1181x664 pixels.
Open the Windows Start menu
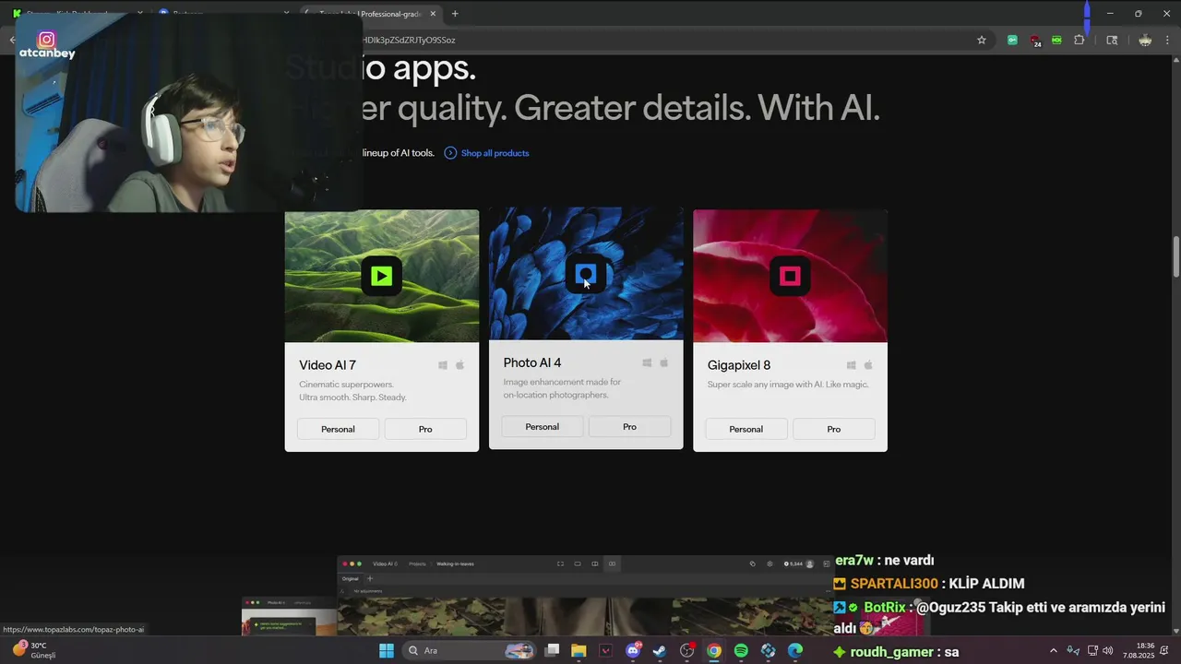click(387, 651)
